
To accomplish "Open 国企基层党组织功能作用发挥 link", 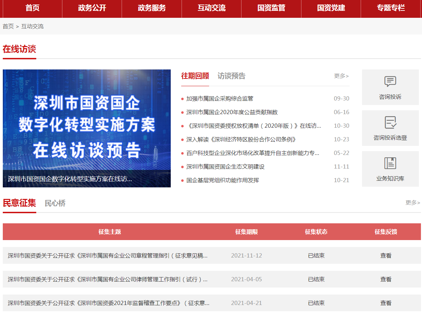I will point(222,180).
